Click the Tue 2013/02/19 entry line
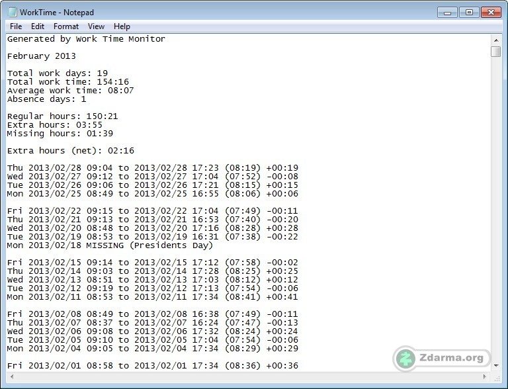The image size is (508, 389). (x=153, y=237)
